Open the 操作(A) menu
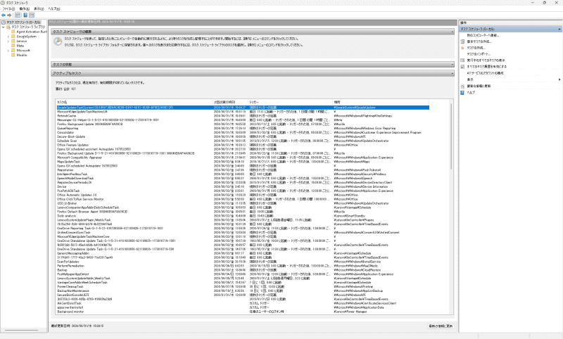The width and height of the screenshot is (563, 339). click(24, 8)
